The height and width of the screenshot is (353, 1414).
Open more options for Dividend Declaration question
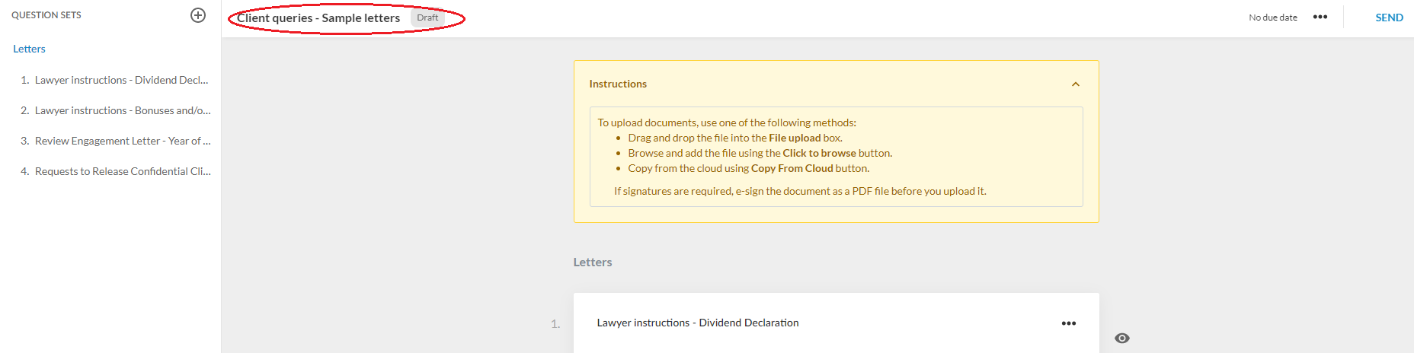pyautogui.click(x=1069, y=323)
